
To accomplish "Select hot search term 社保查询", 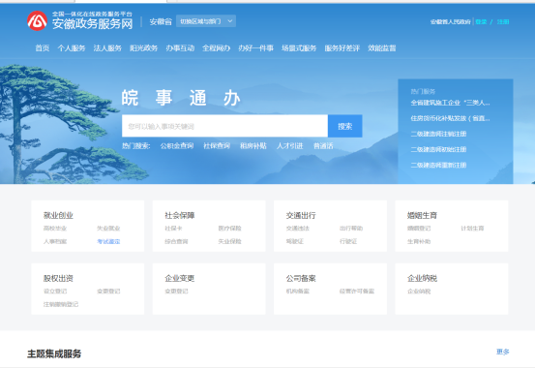I will (x=217, y=146).
